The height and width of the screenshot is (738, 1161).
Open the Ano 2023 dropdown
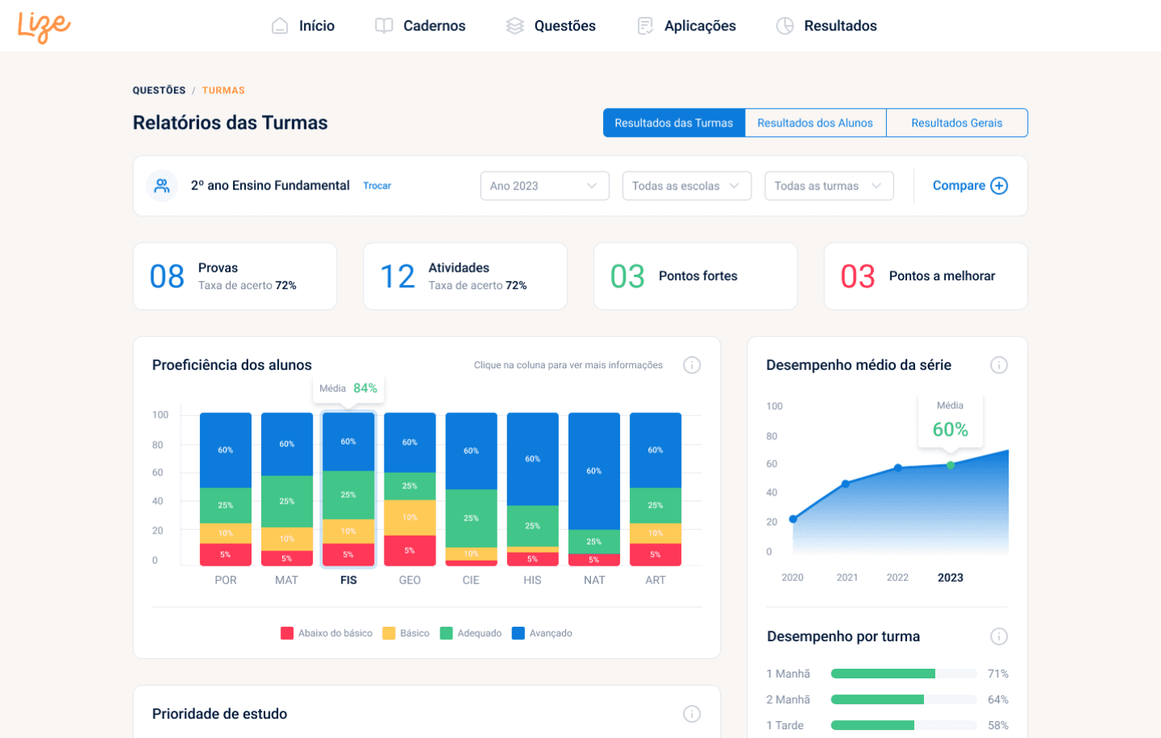coord(545,185)
